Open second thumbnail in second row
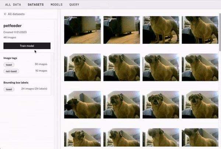Viewport: 221px width, 149px height. point(122,67)
